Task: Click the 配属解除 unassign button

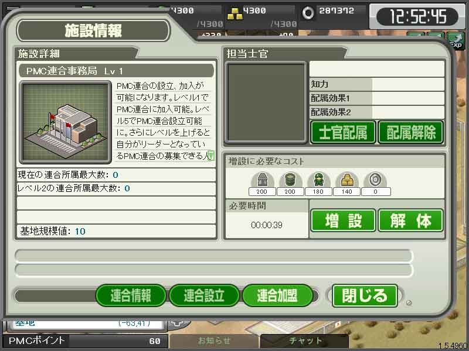Action: 411,132
